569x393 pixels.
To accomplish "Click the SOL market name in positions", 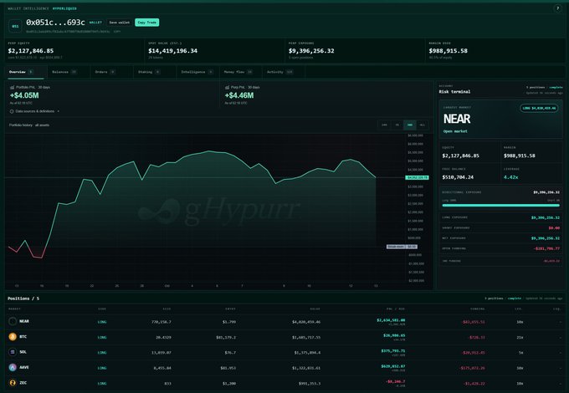I will [23, 352].
